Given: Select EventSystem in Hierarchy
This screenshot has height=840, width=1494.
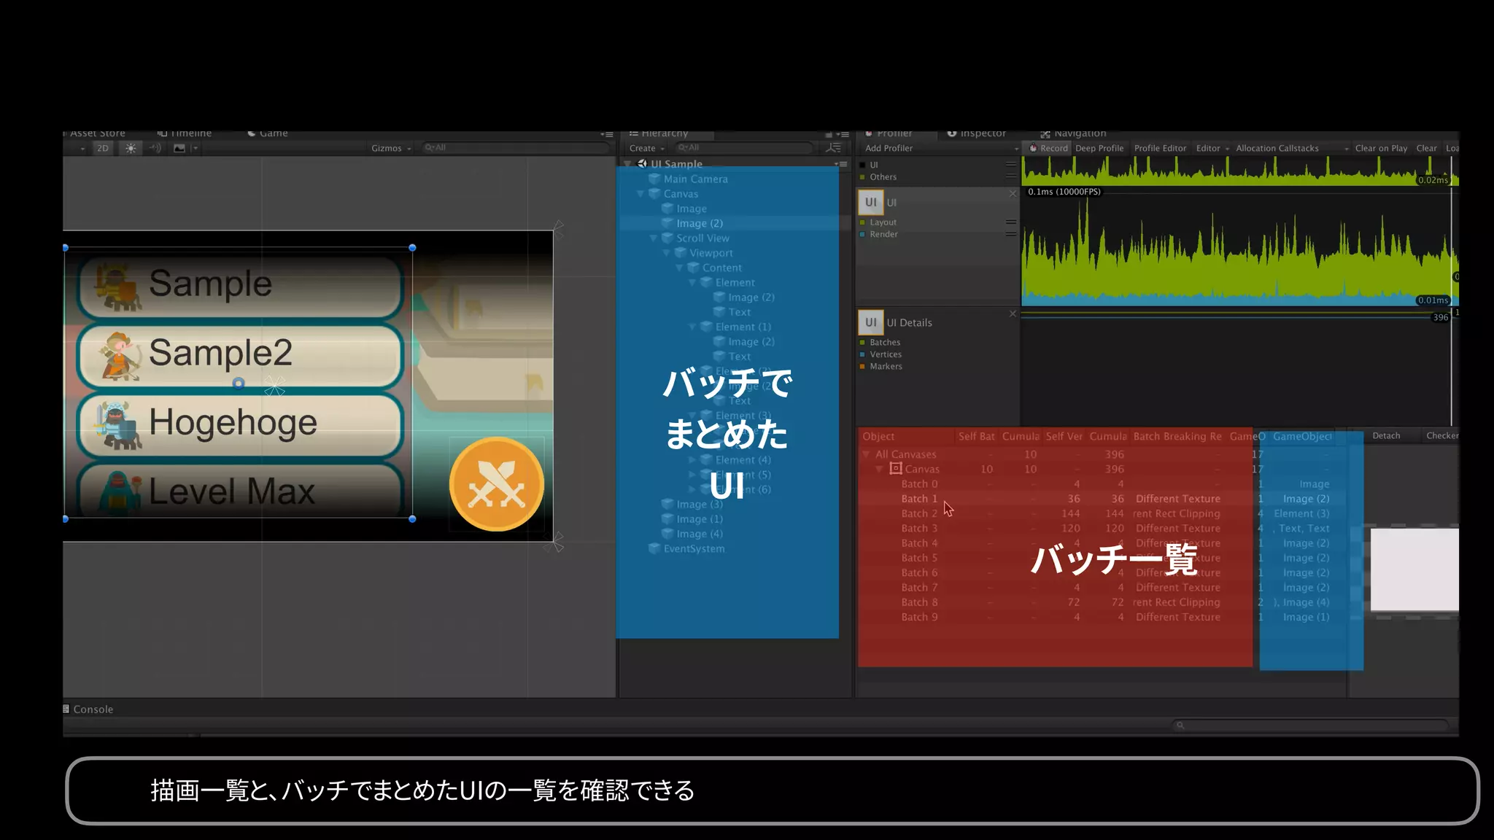Looking at the screenshot, I should point(694,549).
